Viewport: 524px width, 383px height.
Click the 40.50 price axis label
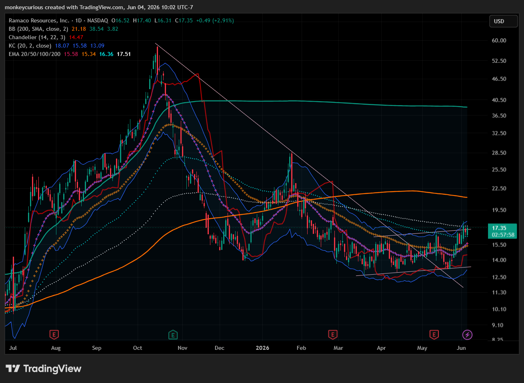tap(499, 100)
